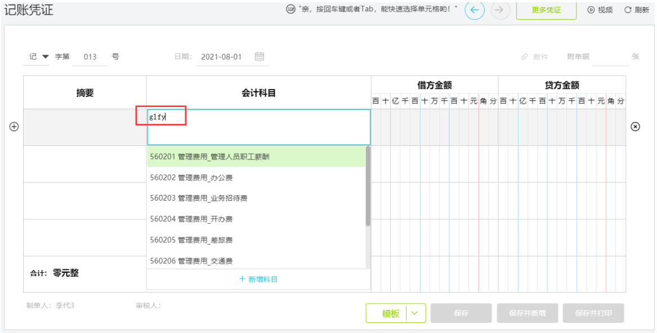Open the date calendar picker icon

coord(260,56)
